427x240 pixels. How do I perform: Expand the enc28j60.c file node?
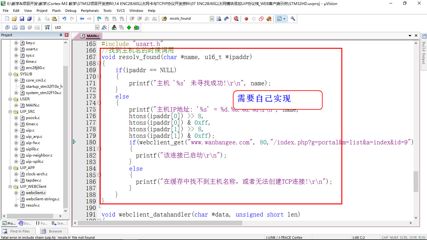point(16,68)
